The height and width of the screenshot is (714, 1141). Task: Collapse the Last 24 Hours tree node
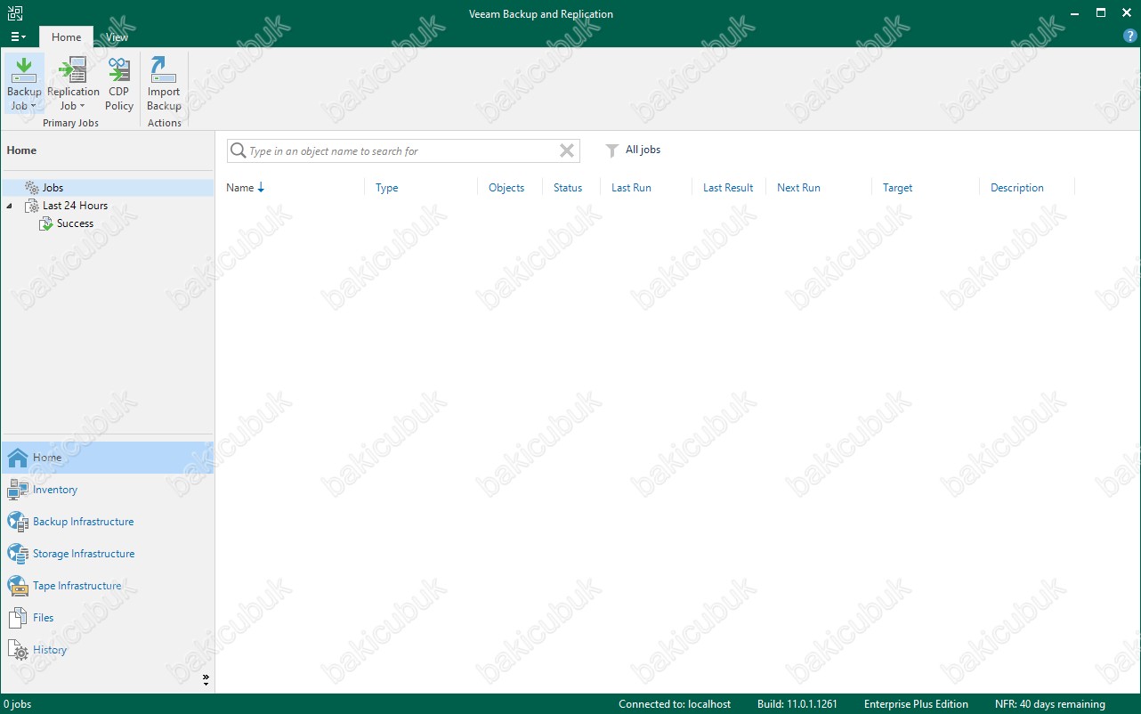pyautogui.click(x=10, y=206)
